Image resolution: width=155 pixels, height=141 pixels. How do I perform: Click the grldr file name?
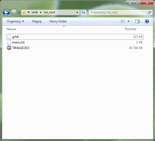[x=16, y=37]
